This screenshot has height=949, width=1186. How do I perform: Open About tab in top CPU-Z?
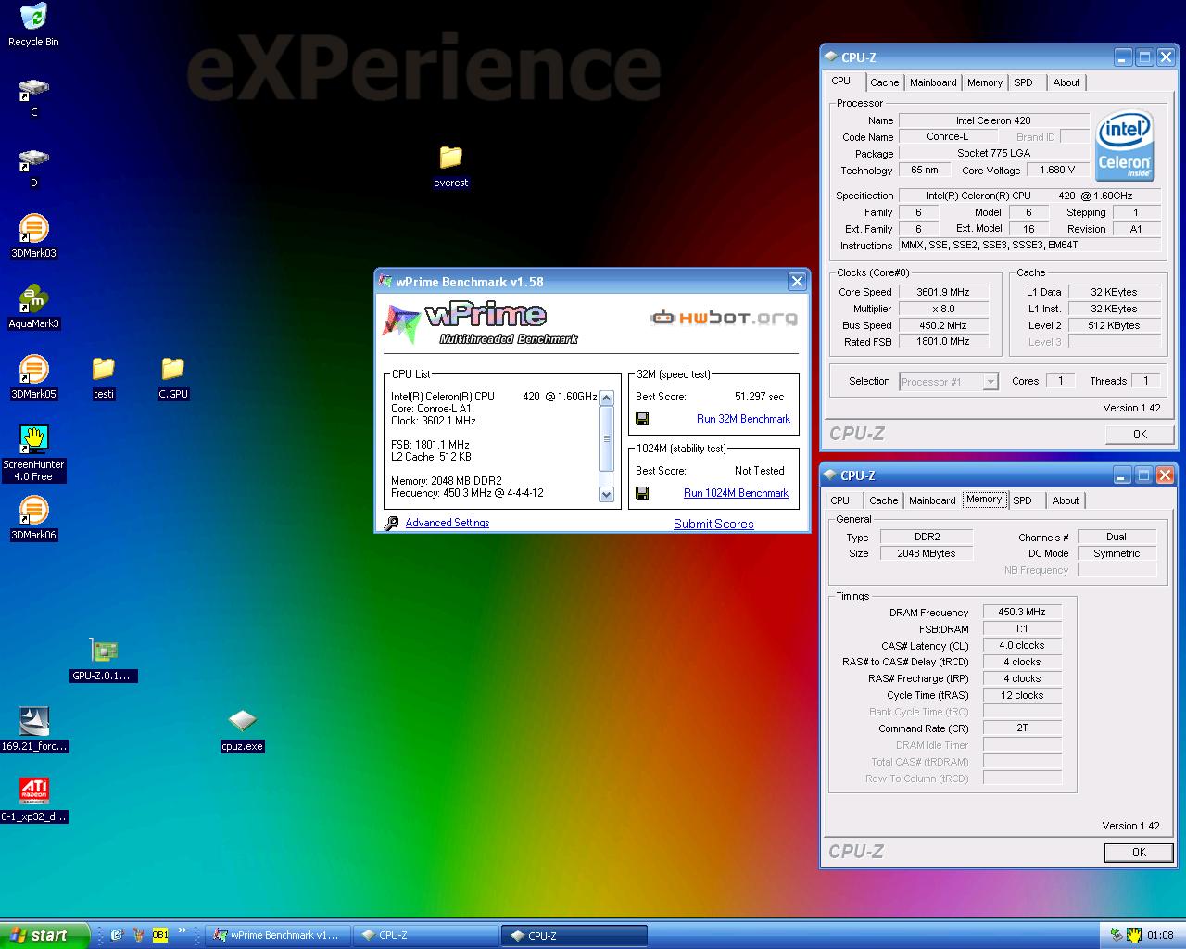1066,82
